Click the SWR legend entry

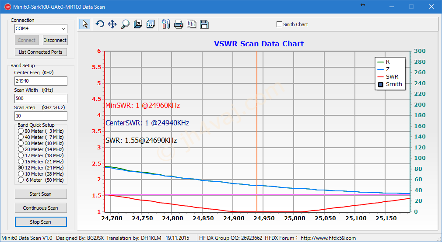pyautogui.click(x=388, y=76)
